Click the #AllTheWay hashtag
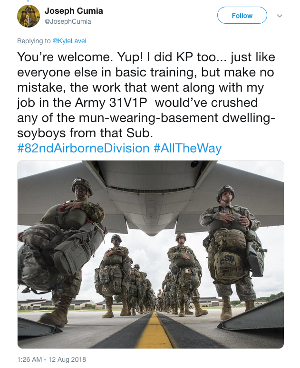300x368 pixels. tap(187, 148)
